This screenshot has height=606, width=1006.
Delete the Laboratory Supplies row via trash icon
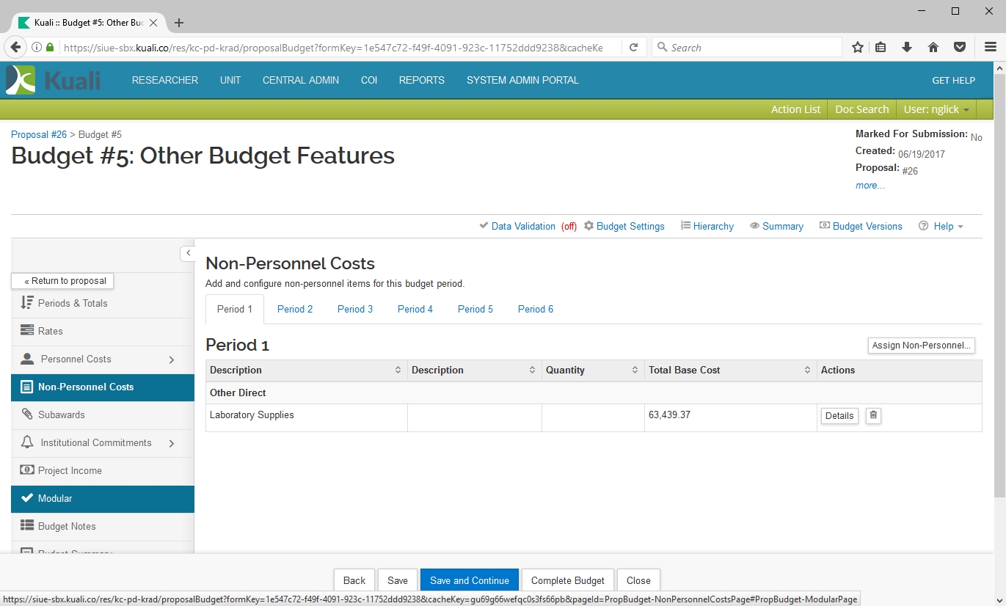tap(873, 415)
